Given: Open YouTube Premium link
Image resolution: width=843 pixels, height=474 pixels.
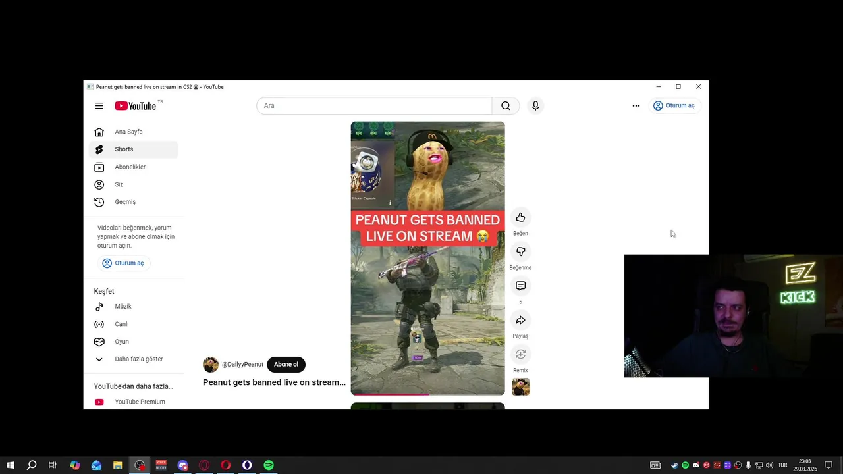Looking at the screenshot, I should pos(133,402).
